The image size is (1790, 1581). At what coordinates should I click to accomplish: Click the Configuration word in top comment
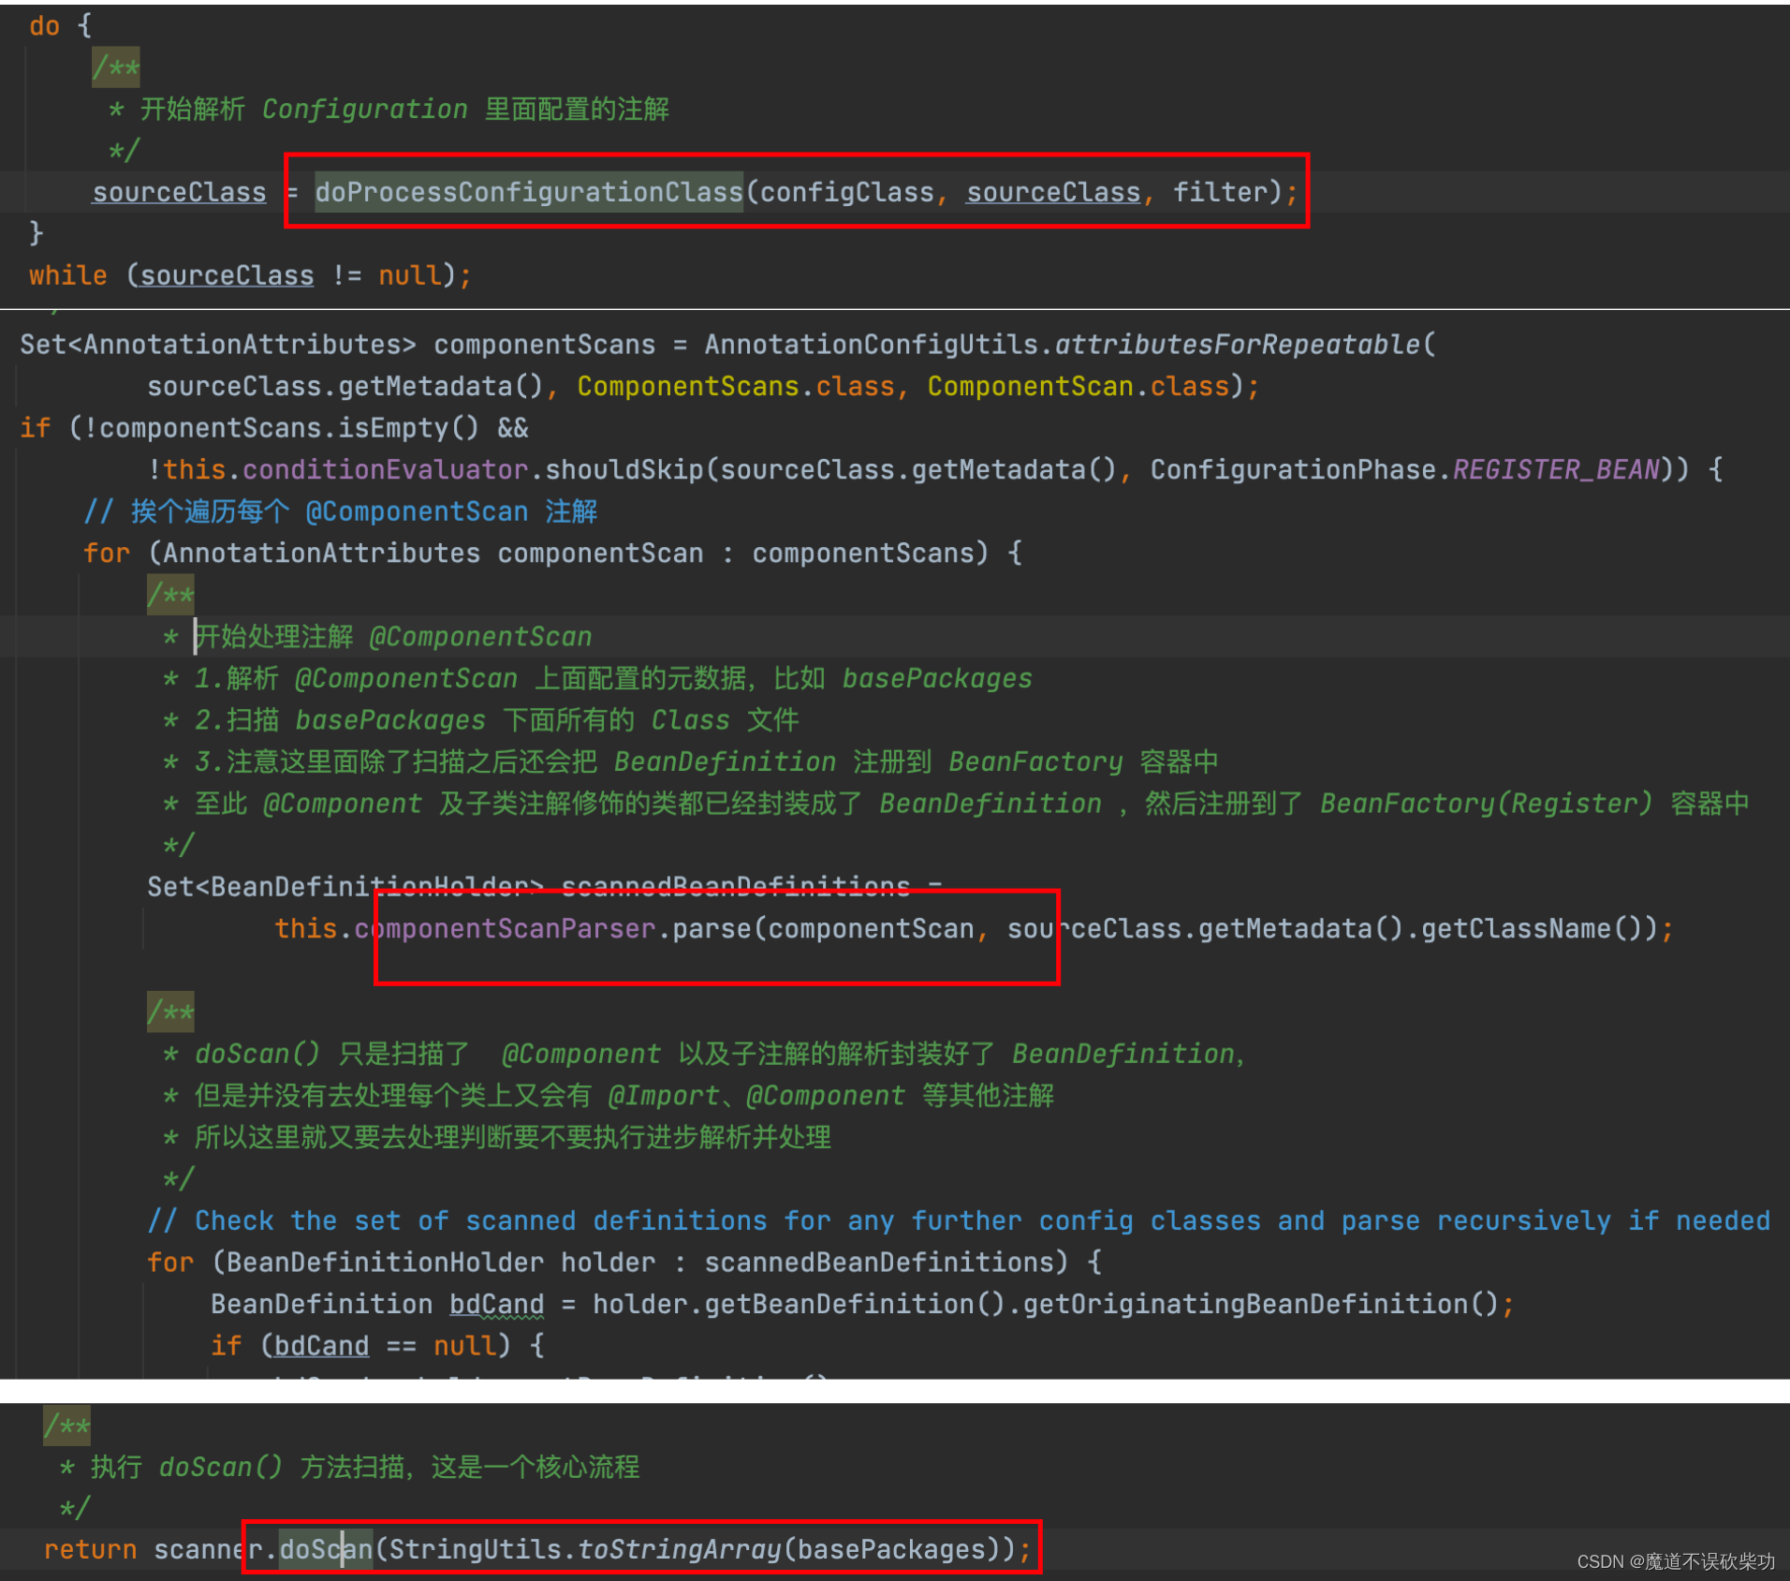point(364,109)
